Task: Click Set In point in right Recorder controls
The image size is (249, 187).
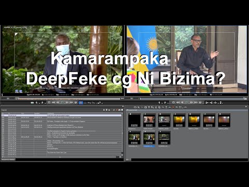Action: pyautogui.click(x=159, y=103)
